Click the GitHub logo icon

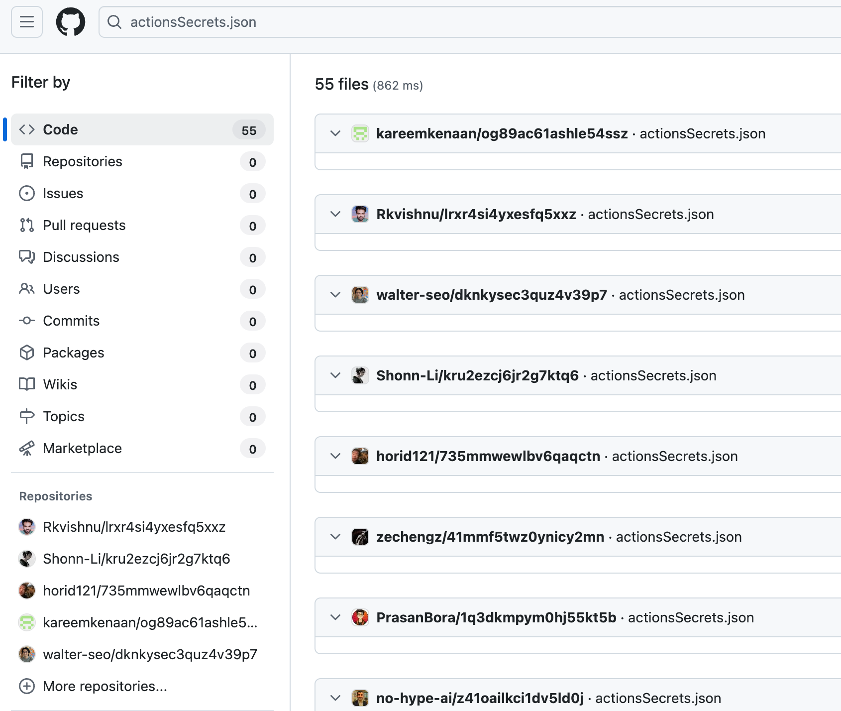(x=70, y=22)
